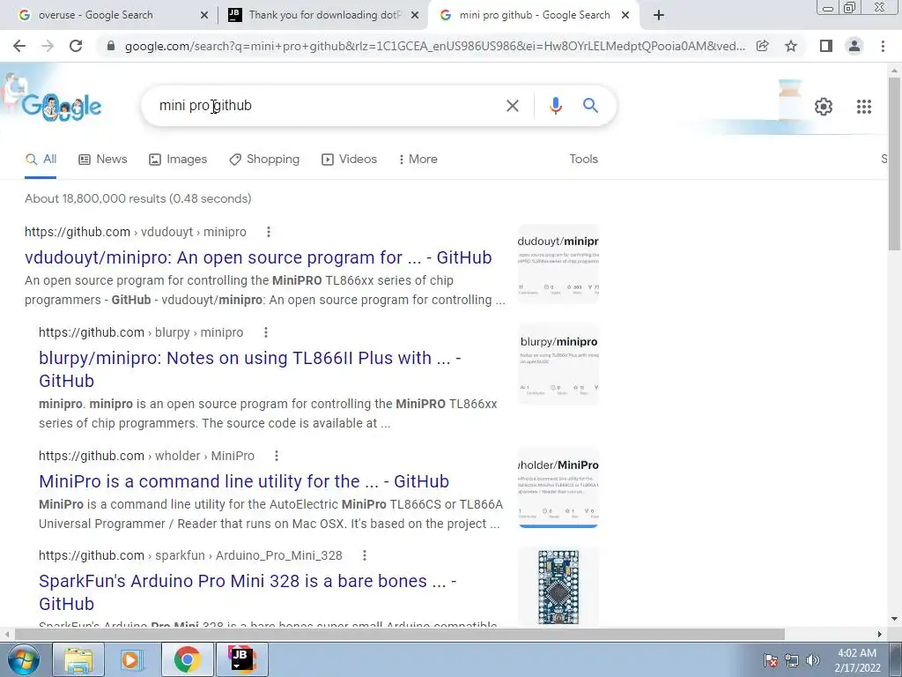The image size is (902, 677).
Task: Close the dotPeek download tab
Action: (415, 16)
